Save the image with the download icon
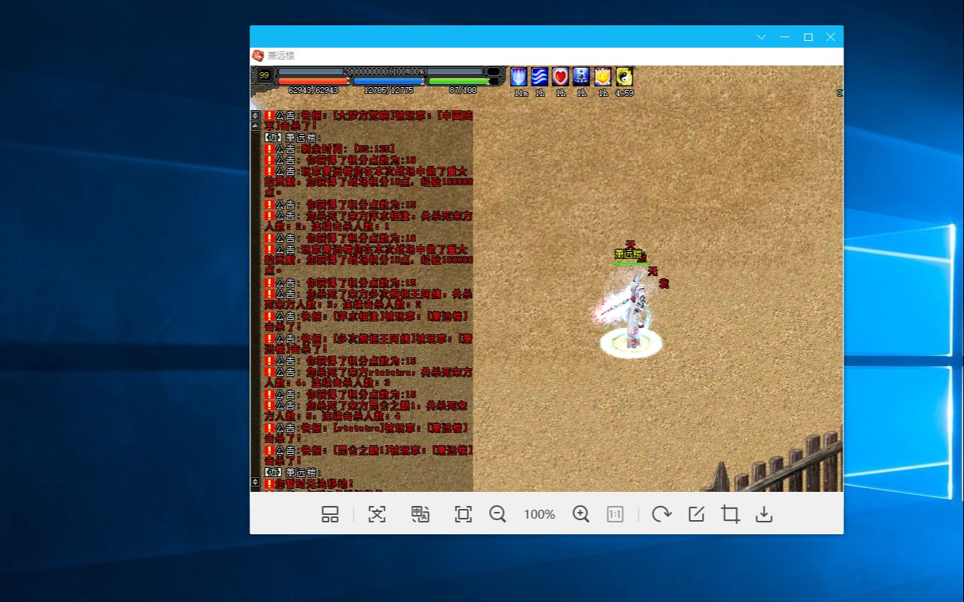 coord(764,514)
